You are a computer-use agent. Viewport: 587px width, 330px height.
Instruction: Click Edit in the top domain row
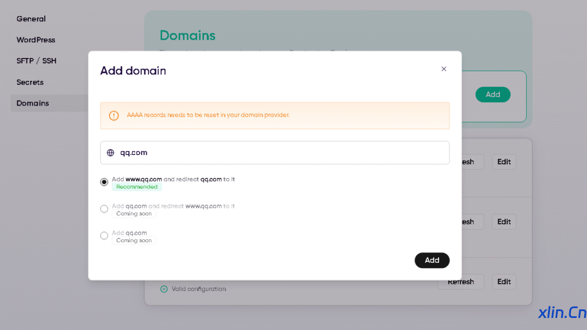point(504,162)
